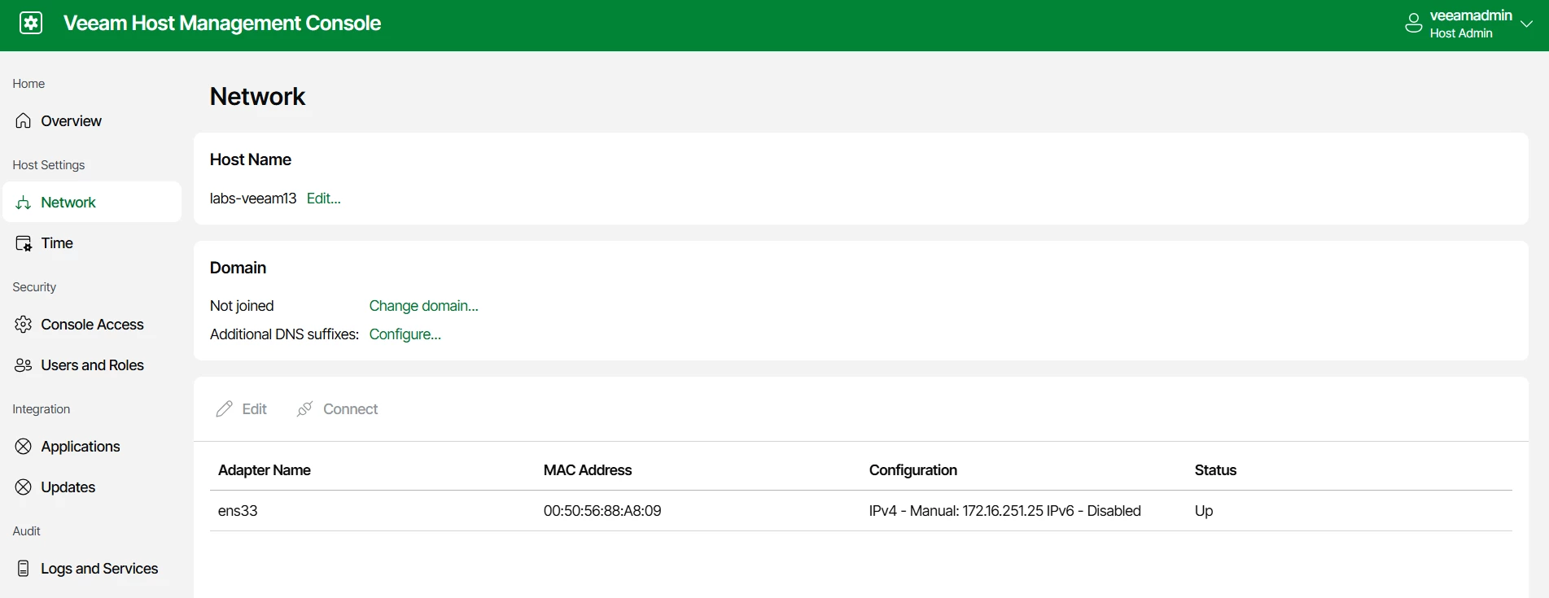Open Users and Roles
Image resolution: width=1549 pixels, height=598 pixels.
click(x=92, y=364)
